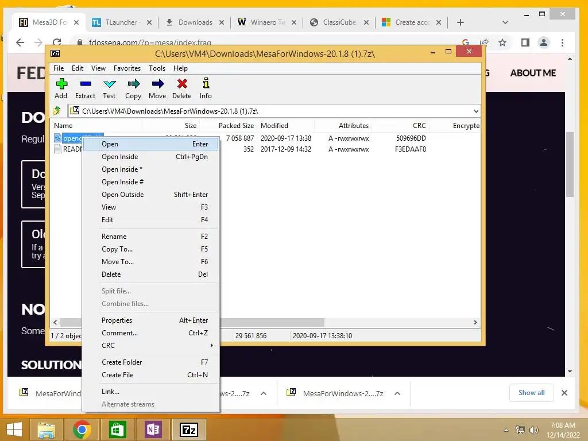
Task: Open Chrome side panel icon
Action: click(x=525, y=42)
